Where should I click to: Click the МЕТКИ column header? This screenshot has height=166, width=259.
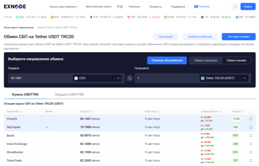[x=49, y=112]
